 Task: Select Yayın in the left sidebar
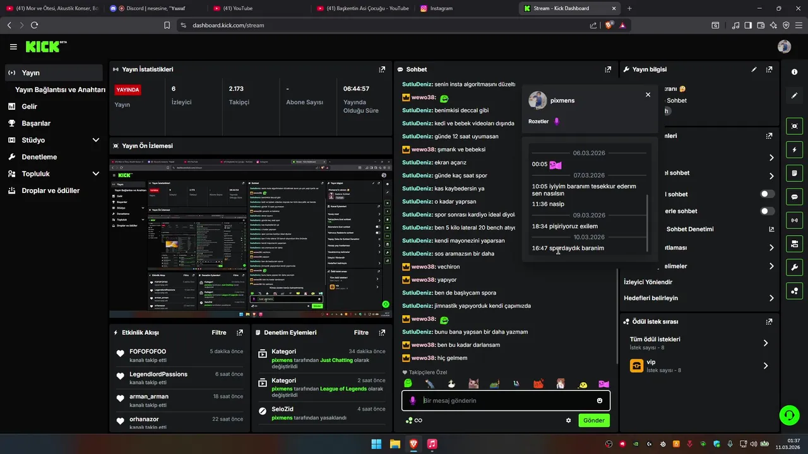coord(54,73)
